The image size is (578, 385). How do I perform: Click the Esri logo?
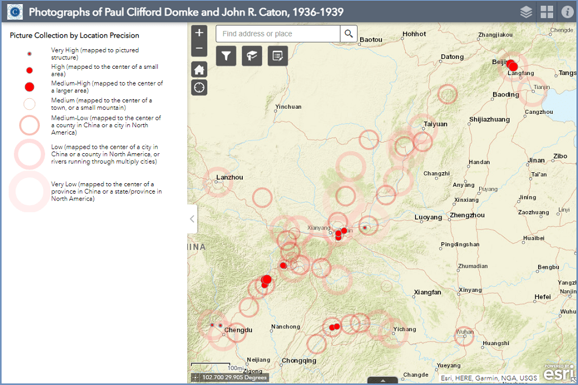(x=559, y=373)
